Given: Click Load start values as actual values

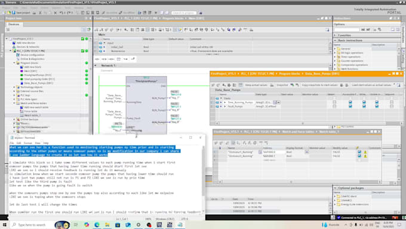Looking at the screenshot, I should [x=371, y=85].
